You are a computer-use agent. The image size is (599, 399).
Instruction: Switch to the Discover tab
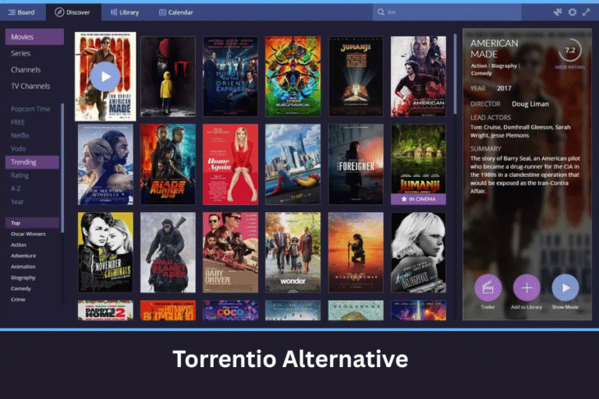[73, 12]
